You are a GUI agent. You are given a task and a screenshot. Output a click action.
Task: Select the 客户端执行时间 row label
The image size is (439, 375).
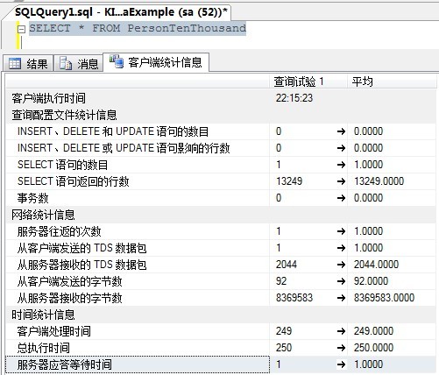[48, 98]
